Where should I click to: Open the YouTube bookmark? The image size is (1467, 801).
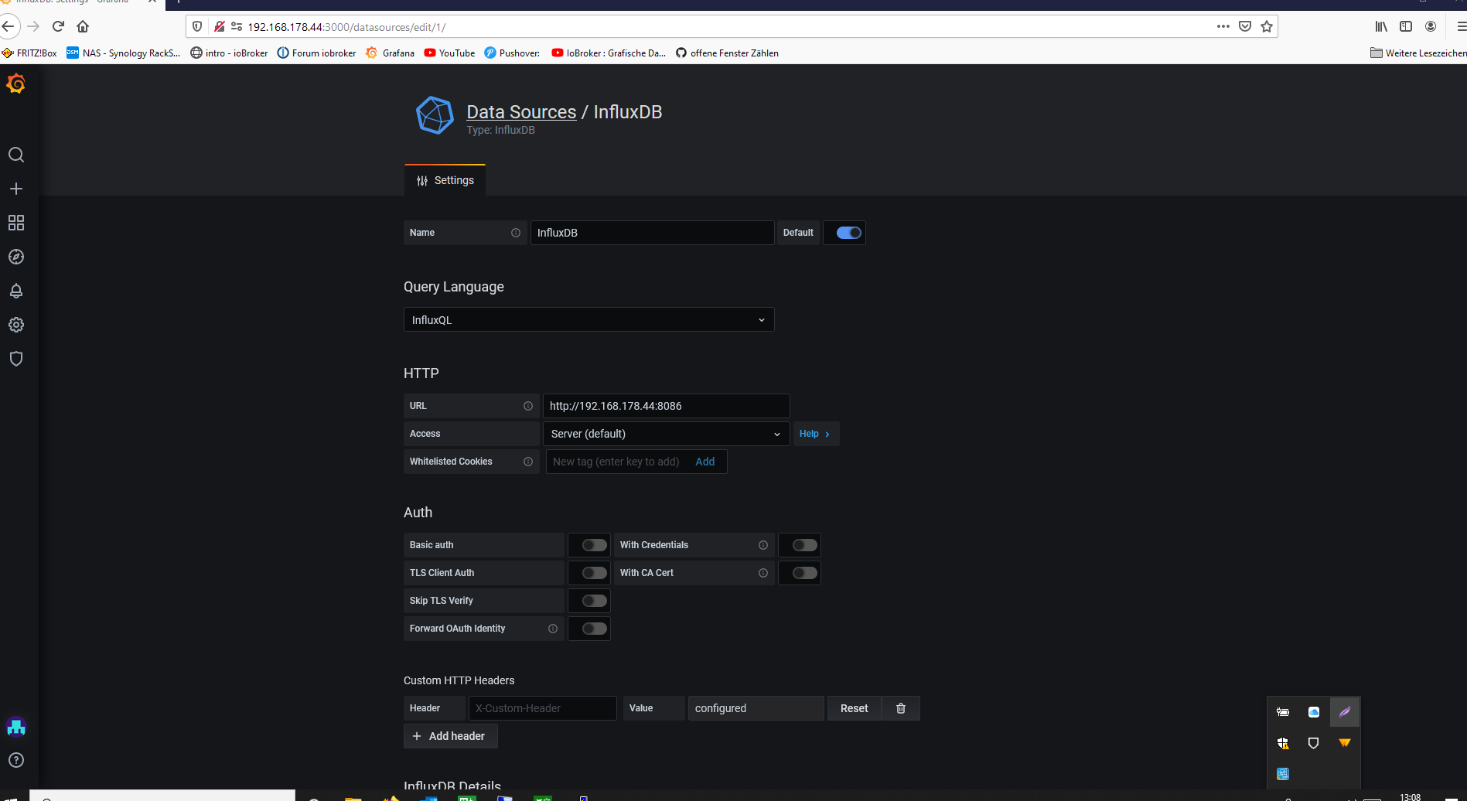449,53
